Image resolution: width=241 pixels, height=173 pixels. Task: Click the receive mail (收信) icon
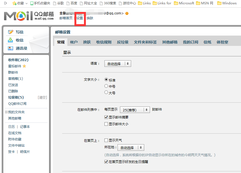coord(11,40)
